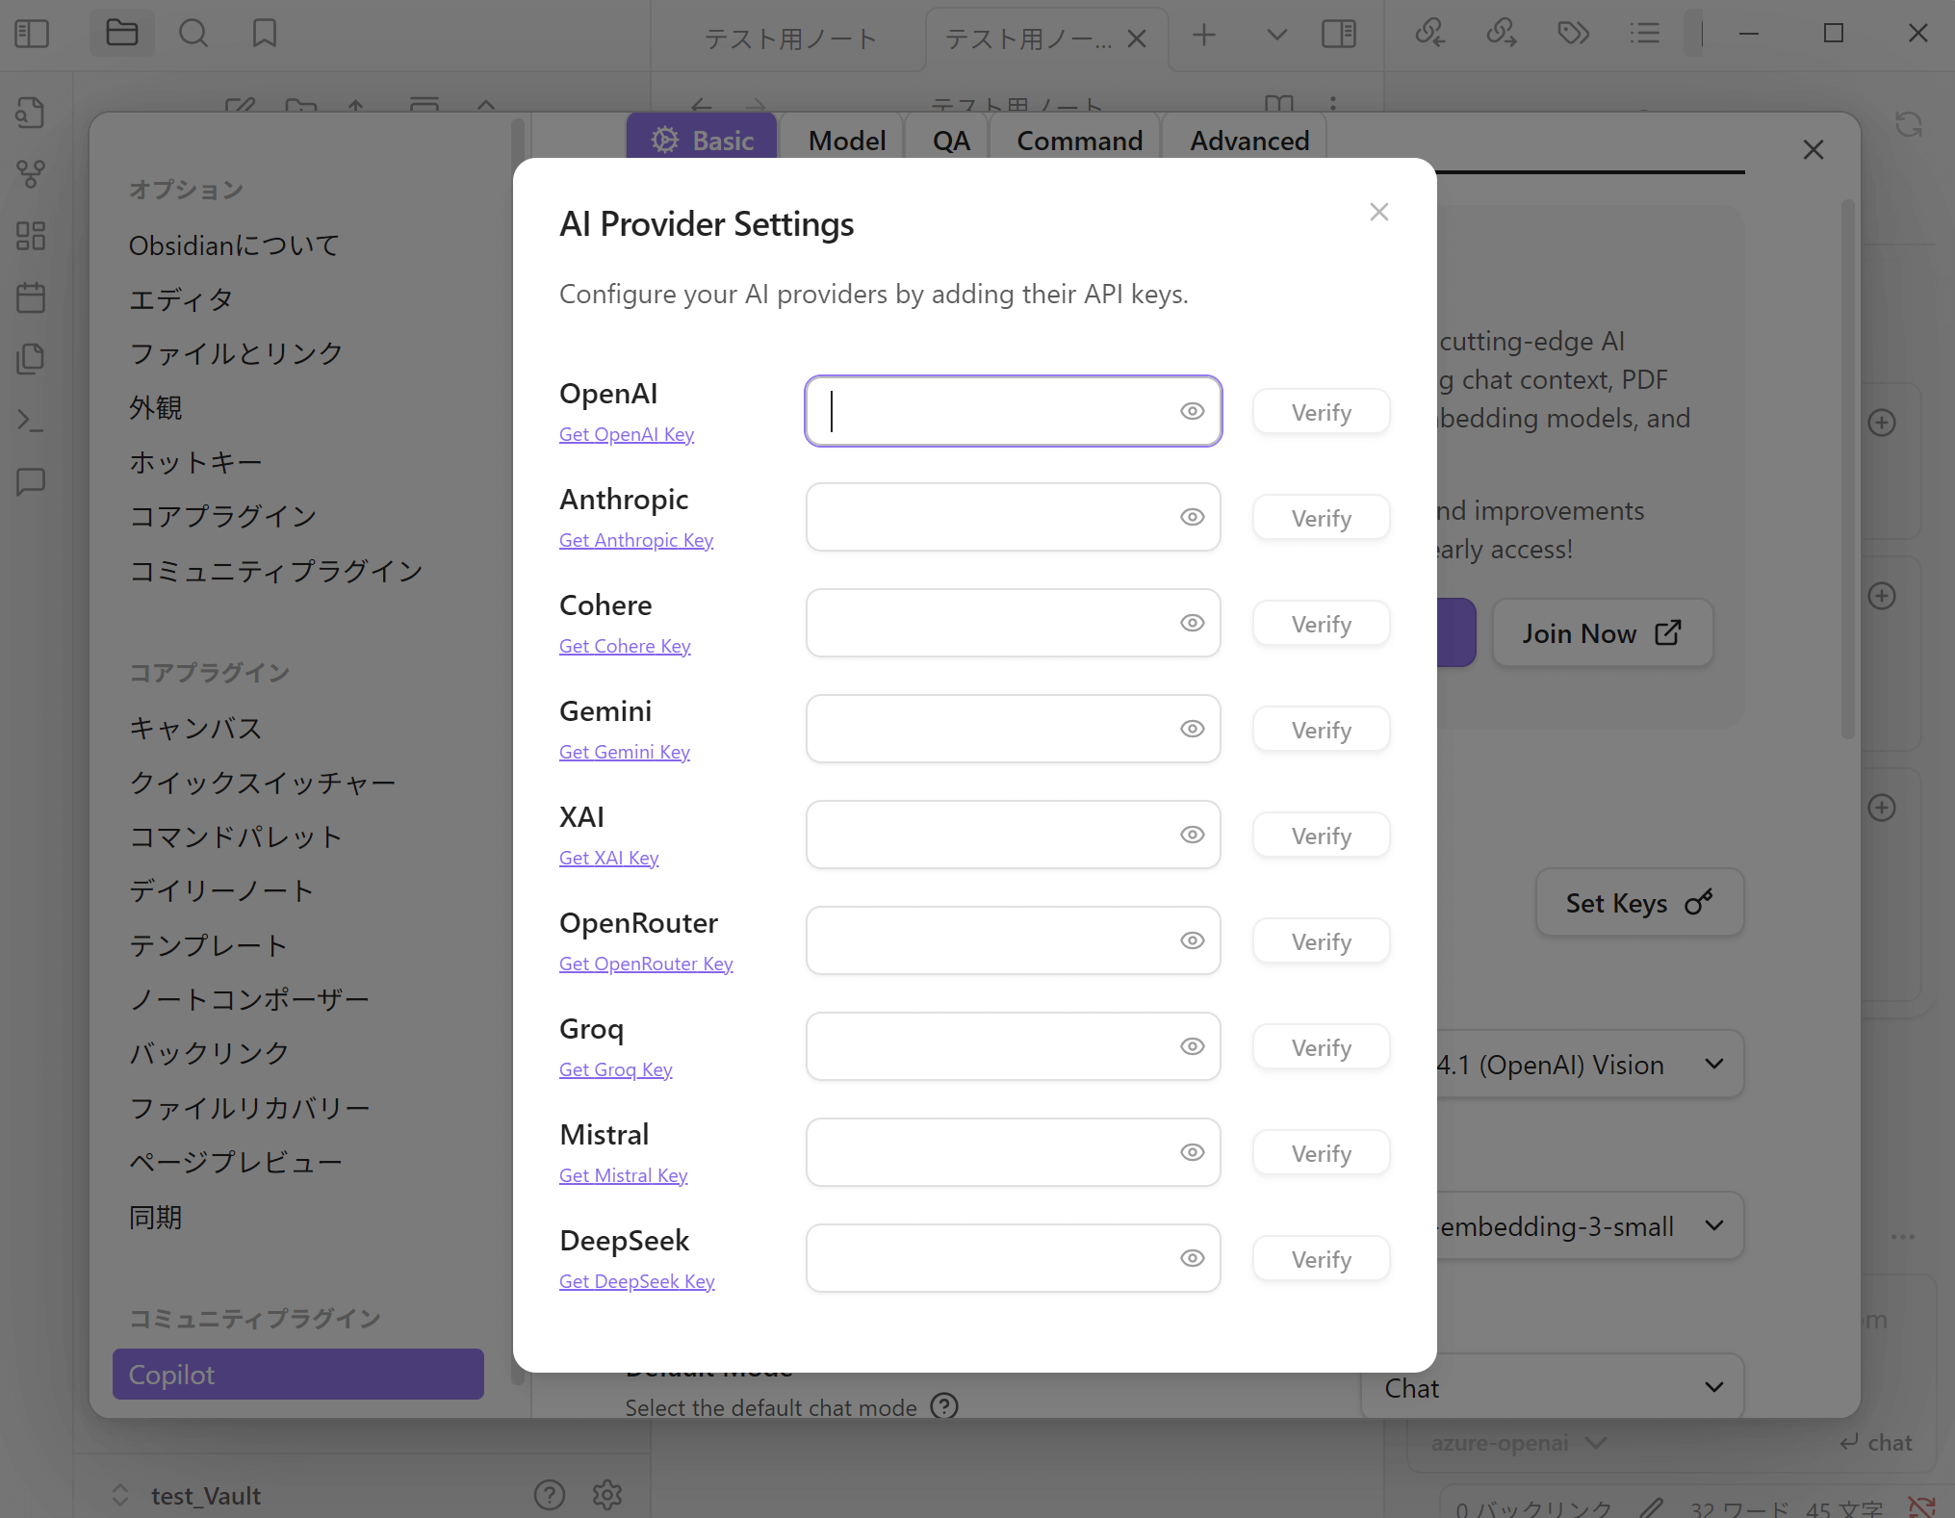This screenshot has height=1518, width=1955.
Task: Show the DeepSeek API key
Action: click(x=1193, y=1258)
